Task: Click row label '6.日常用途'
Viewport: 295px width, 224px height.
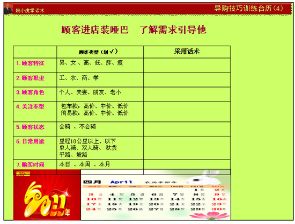Action: click(x=30, y=141)
